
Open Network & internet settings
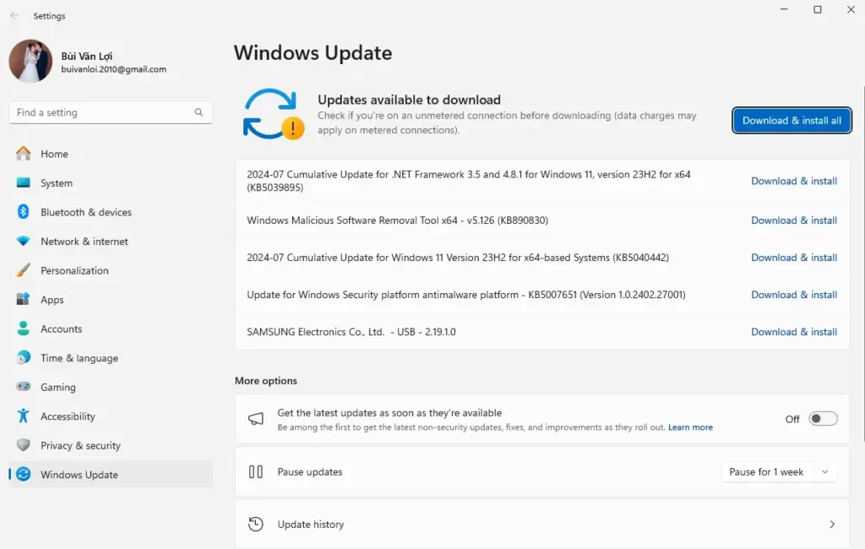24,242
